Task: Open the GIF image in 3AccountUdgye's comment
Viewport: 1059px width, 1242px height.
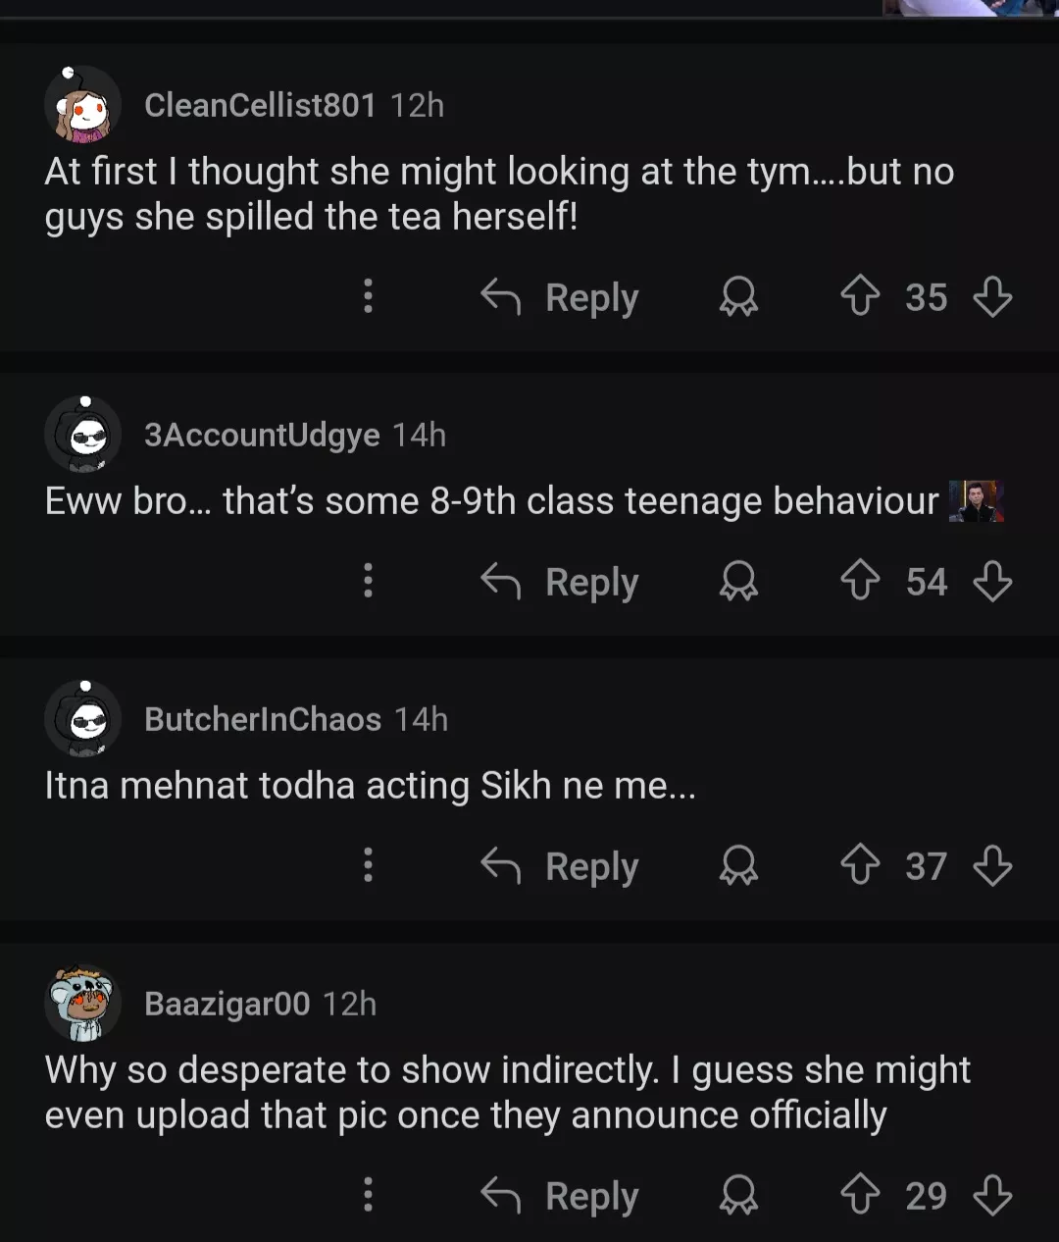Action: click(x=976, y=501)
